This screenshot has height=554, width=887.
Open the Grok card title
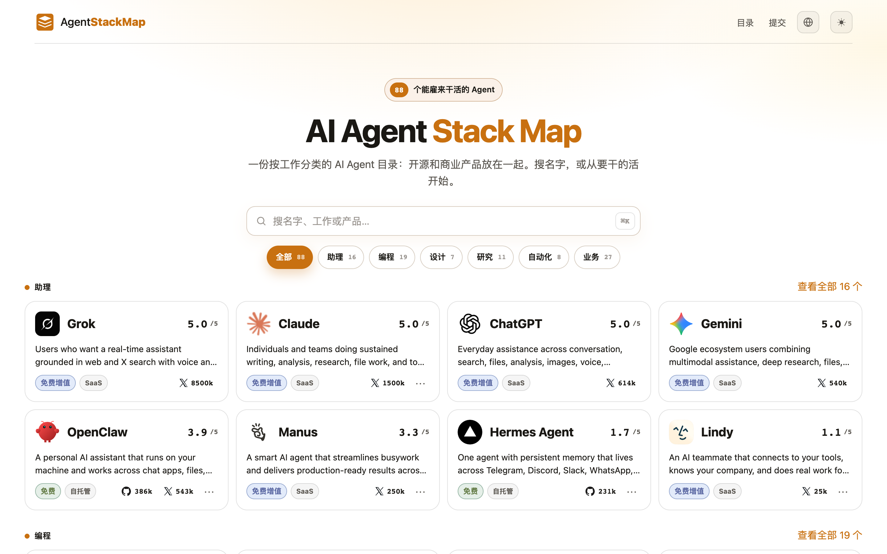click(x=81, y=324)
